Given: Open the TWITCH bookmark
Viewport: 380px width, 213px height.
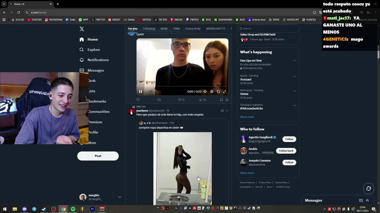Looking at the screenshot, I should 192,20.
